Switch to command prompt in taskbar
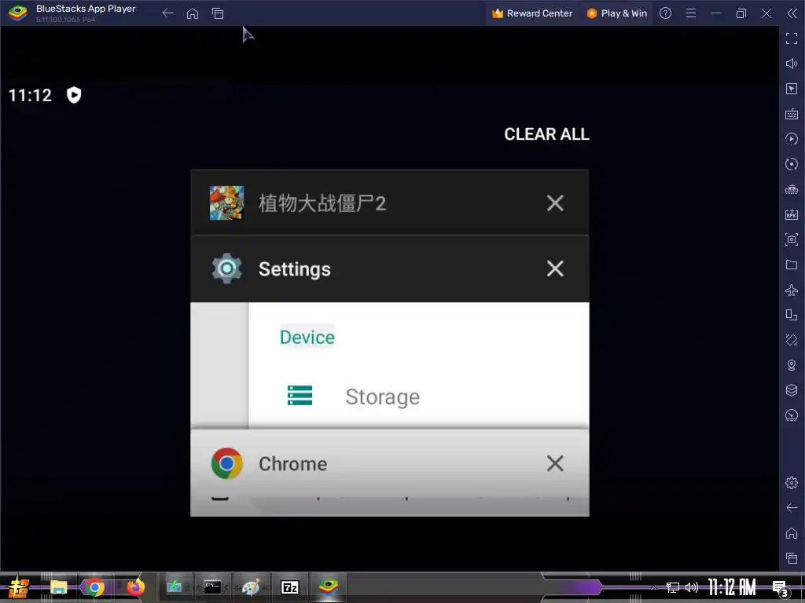The width and height of the screenshot is (805, 603). pos(212,587)
